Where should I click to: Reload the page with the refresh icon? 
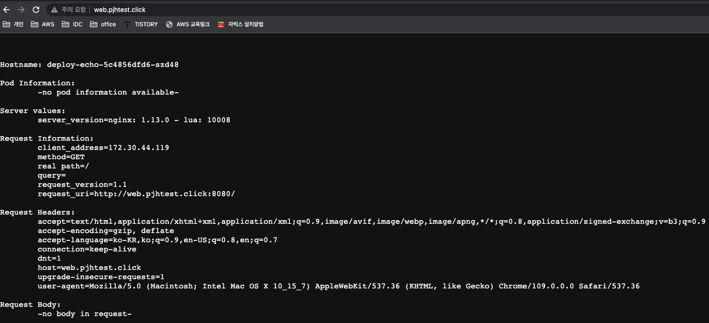[36, 10]
